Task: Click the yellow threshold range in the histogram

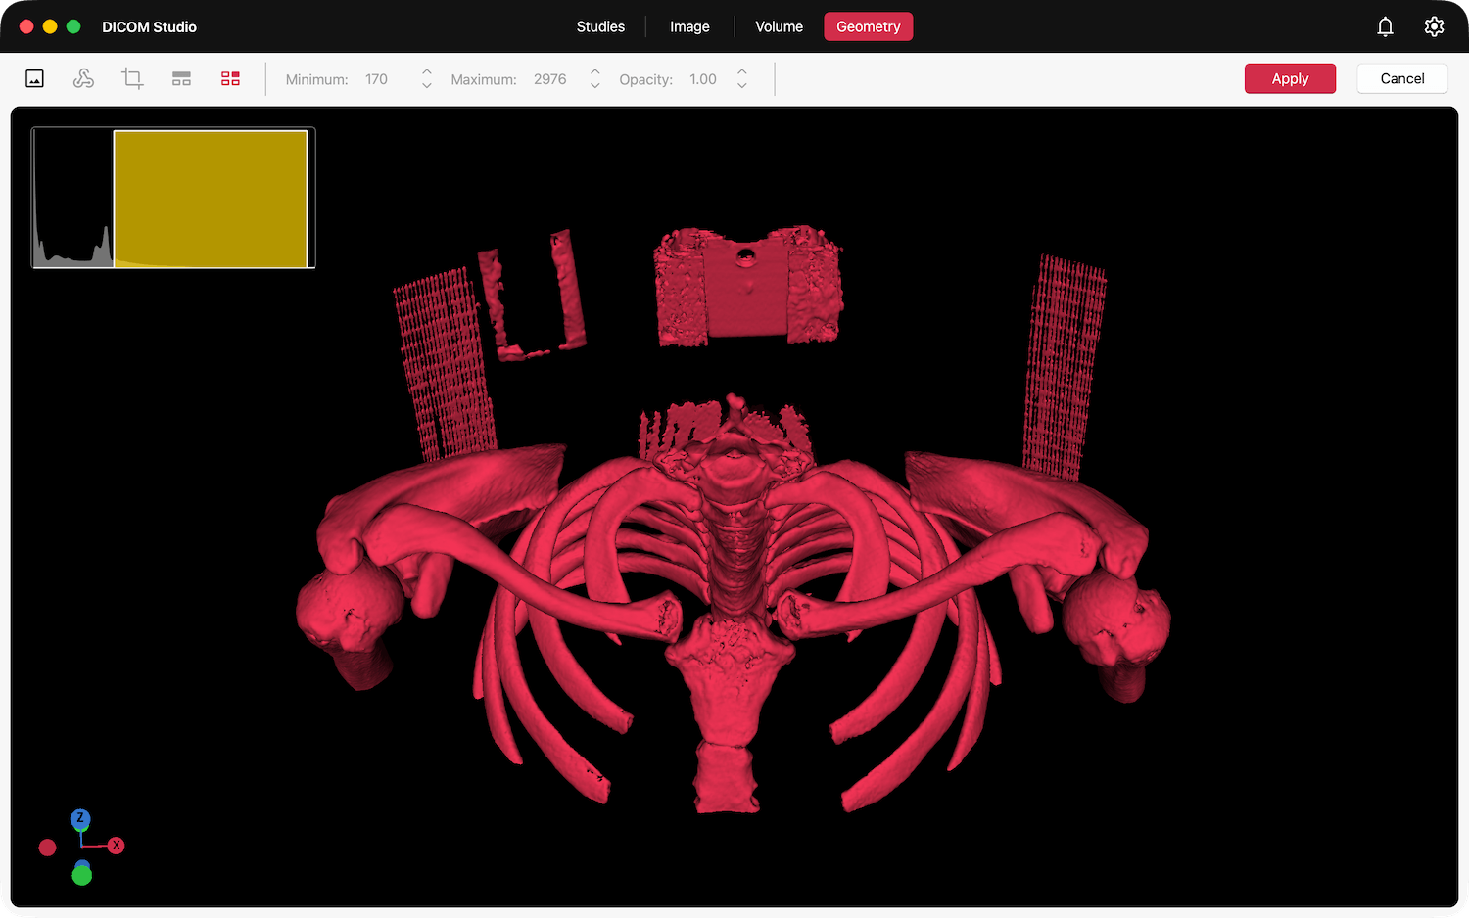Action: tap(211, 199)
